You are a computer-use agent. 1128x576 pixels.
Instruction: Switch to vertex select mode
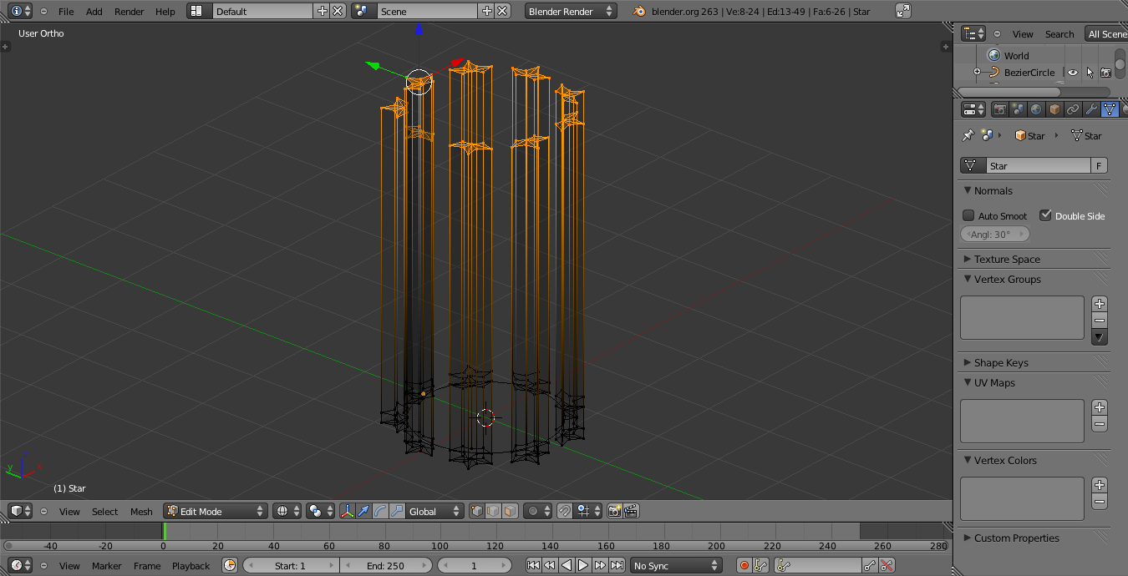point(476,511)
